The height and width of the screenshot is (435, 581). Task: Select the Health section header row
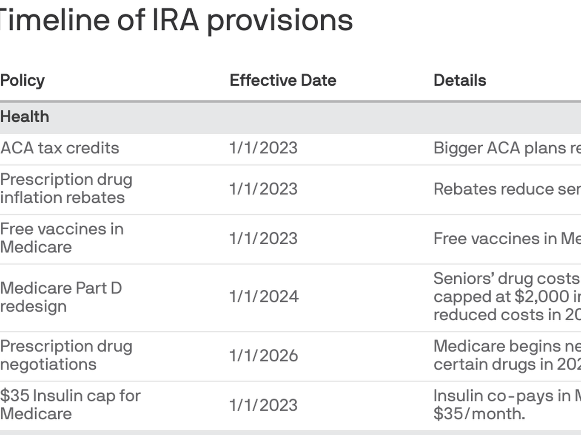coord(25,117)
